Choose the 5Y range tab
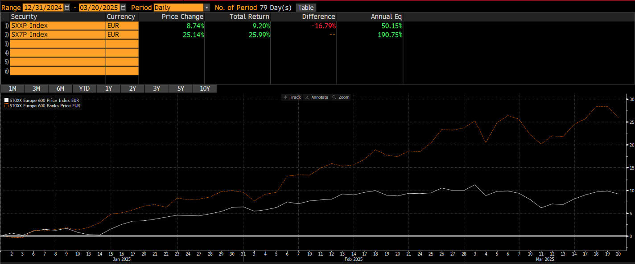The width and height of the screenshot is (635, 264). pos(181,89)
